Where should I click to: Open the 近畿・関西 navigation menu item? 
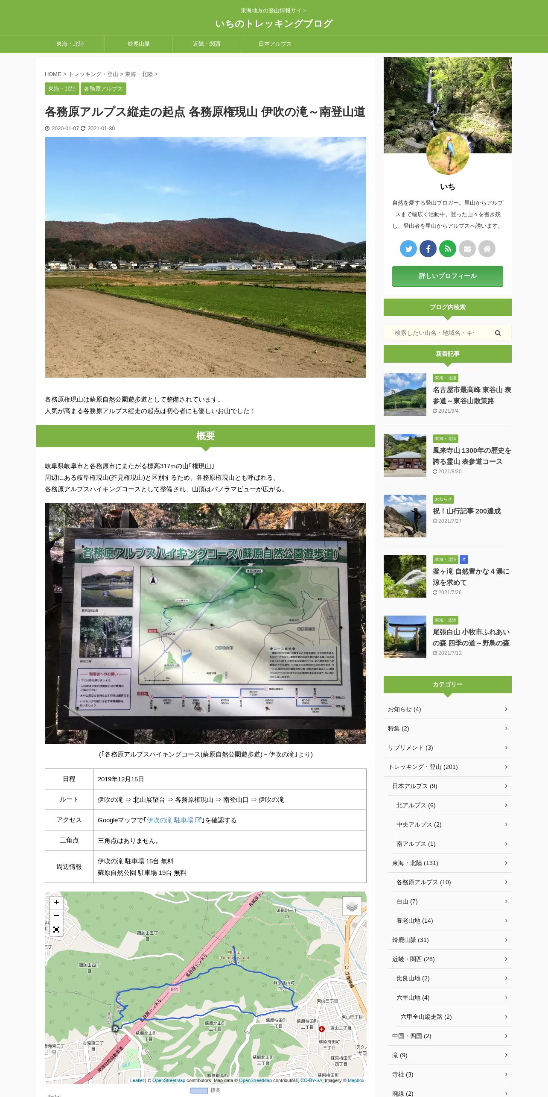[x=207, y=44]
